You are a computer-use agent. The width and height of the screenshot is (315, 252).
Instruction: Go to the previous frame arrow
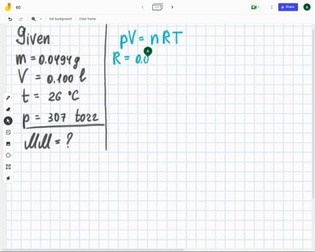tap(142, 7)
